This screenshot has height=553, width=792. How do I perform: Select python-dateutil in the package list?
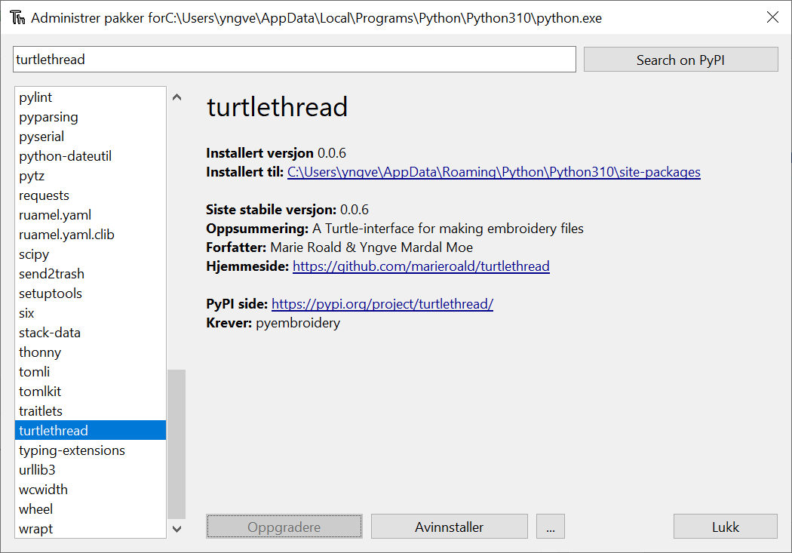(x=91, y=156)
